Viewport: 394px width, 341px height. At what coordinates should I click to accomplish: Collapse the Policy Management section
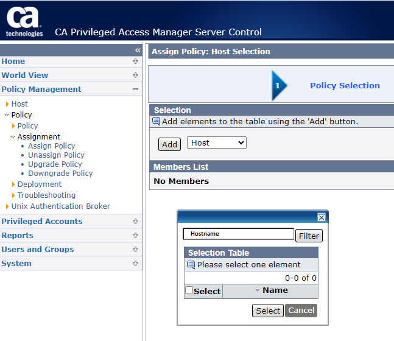135,90
